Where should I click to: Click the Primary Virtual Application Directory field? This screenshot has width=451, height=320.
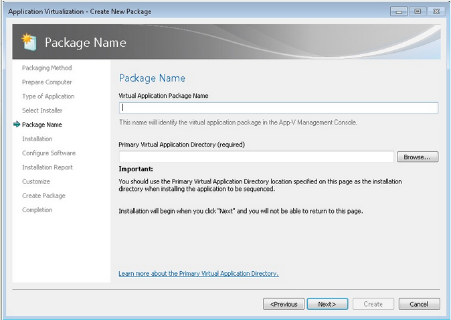[x=256, y=157]
